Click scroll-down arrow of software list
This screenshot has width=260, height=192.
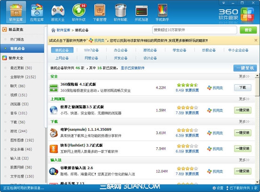257,182
